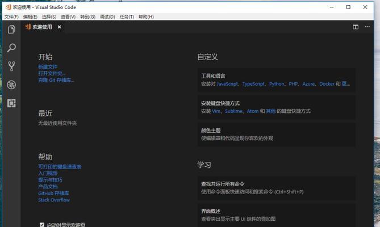Click the 安装键盘快捷方式 card heading
This screenshot has width=380, height=227.
(x=220, y=103)
